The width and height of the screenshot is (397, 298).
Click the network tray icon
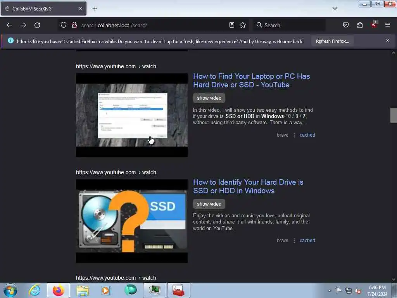click(x=349, y=291)
